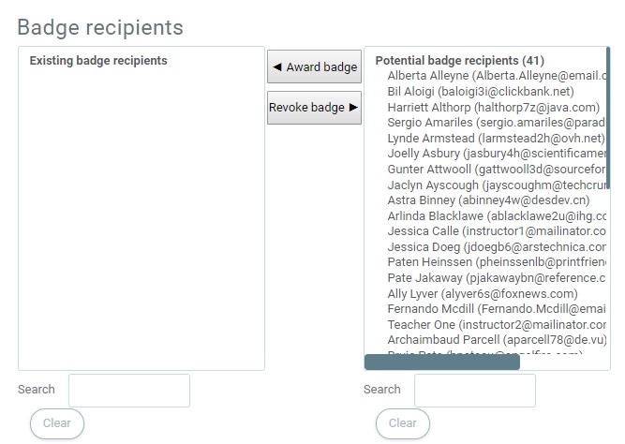This screenshot has width=625, height=444.
Task: Clear the potential recipients search
Action: [403, 423]
